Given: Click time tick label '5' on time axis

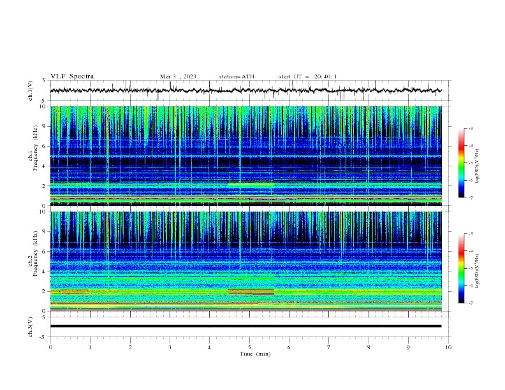Looking at the screenshot, I should (x=249, y=347).
